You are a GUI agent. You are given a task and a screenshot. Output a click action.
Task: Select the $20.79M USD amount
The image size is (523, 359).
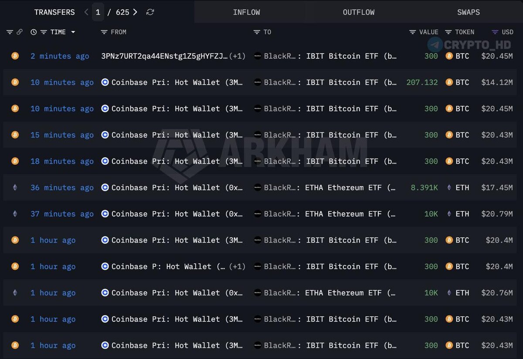(497, 214)
